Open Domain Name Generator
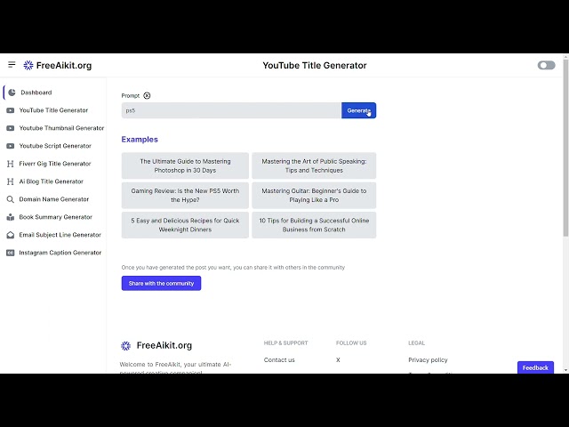This screenshot has height=427, width=569. [53, 199]
